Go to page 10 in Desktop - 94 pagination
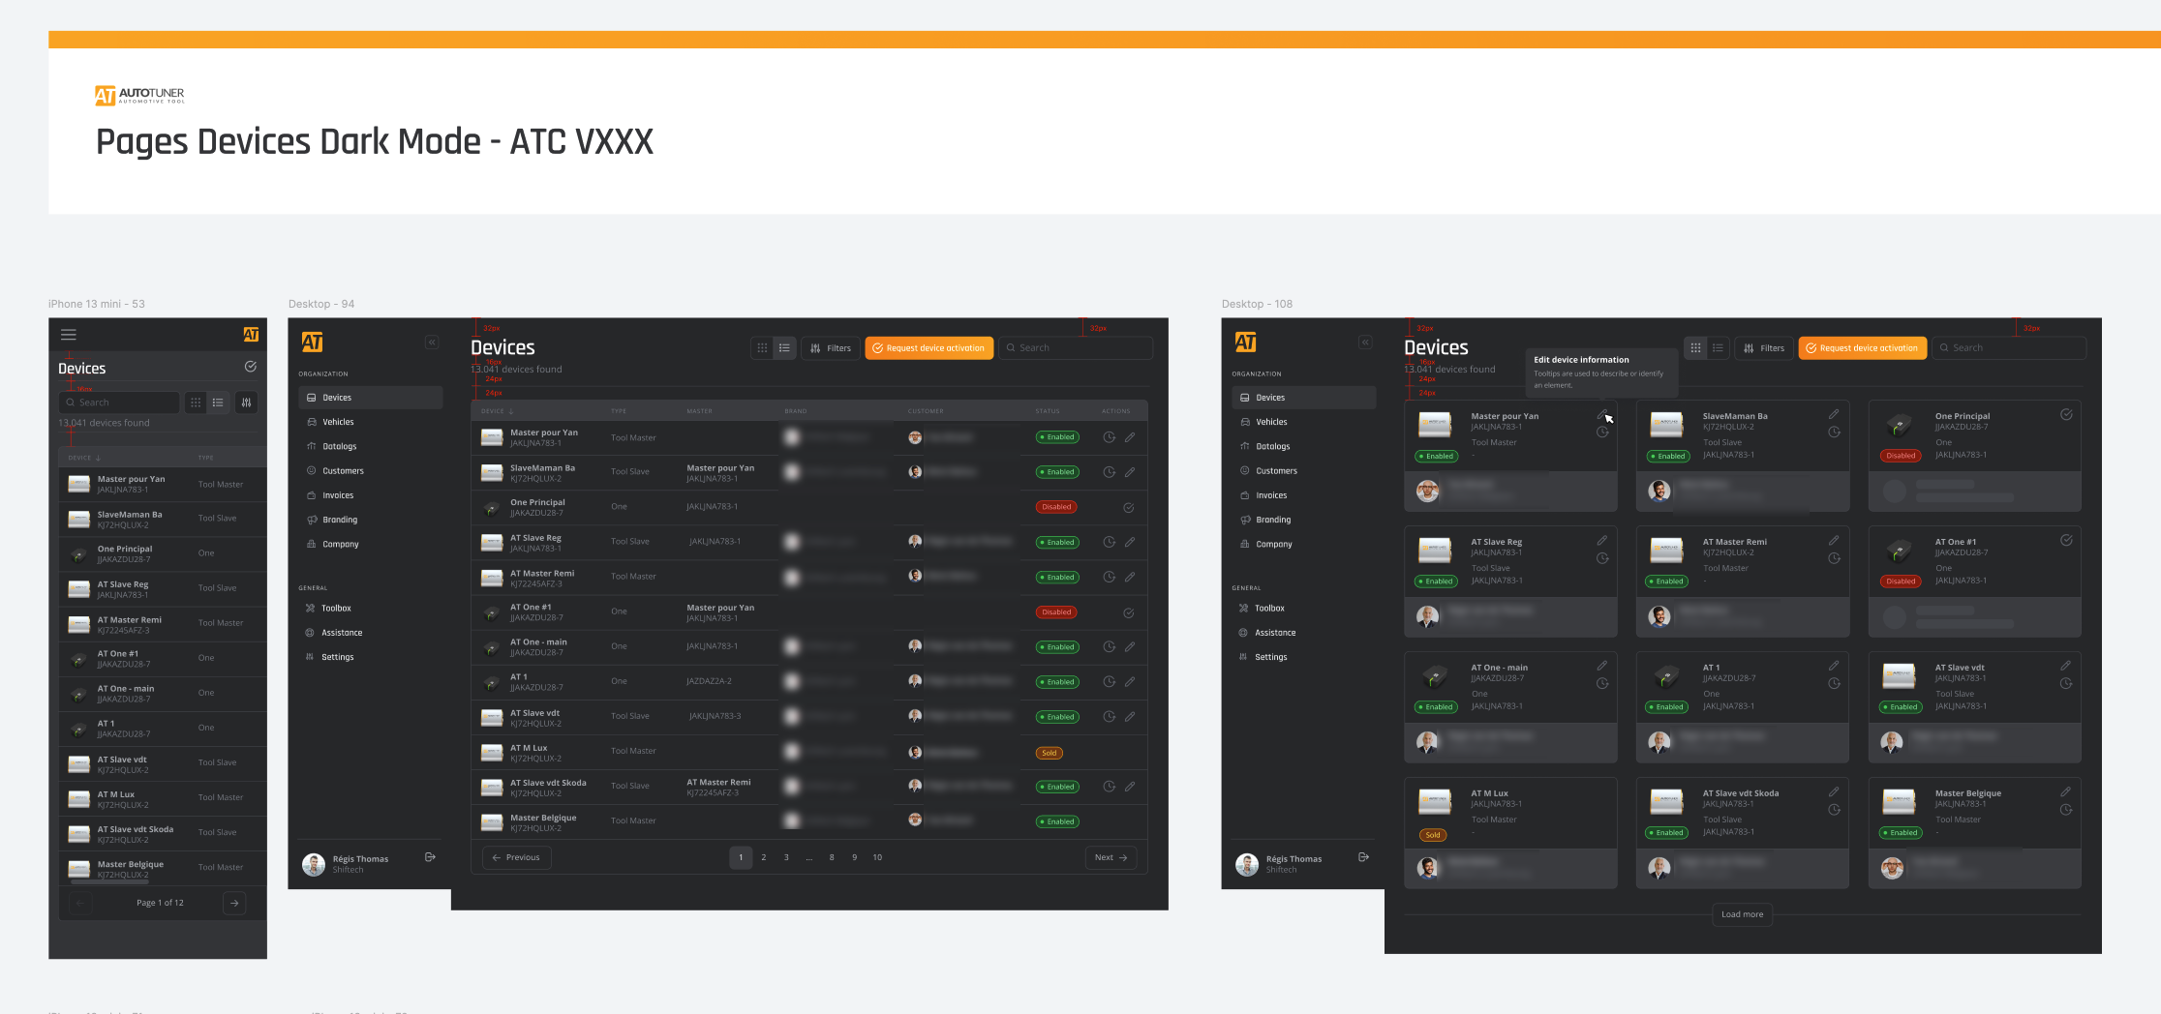Image resolution: width=2161 pixels, height=1014 pixels. pos(877,857)
